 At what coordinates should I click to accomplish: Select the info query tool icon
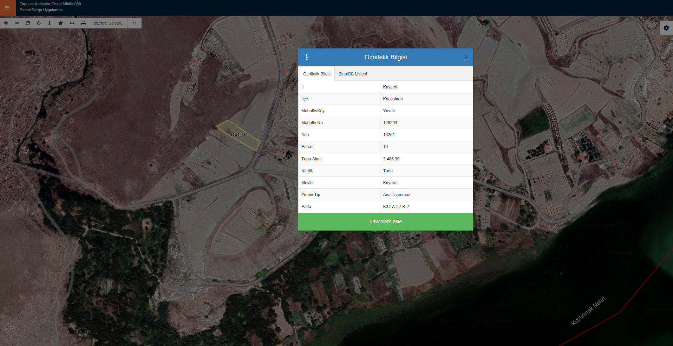click(x=50, y=23)
